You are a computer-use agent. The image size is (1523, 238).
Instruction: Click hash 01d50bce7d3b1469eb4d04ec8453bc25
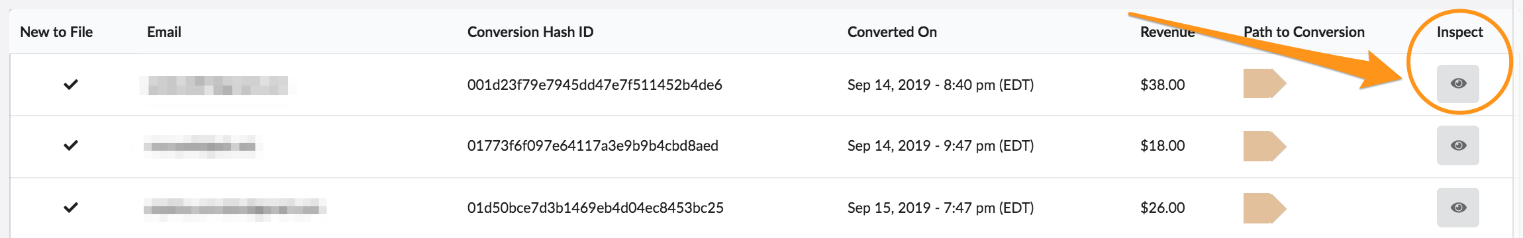point(595,208)
